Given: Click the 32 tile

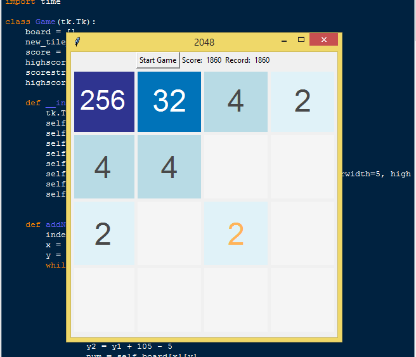Looking at the screenshot, I should point(169,101).
